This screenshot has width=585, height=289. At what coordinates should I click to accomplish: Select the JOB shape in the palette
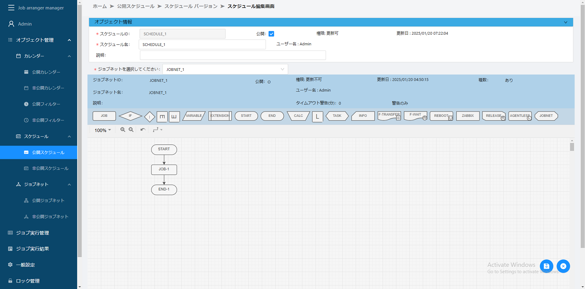tap(104, 116)
